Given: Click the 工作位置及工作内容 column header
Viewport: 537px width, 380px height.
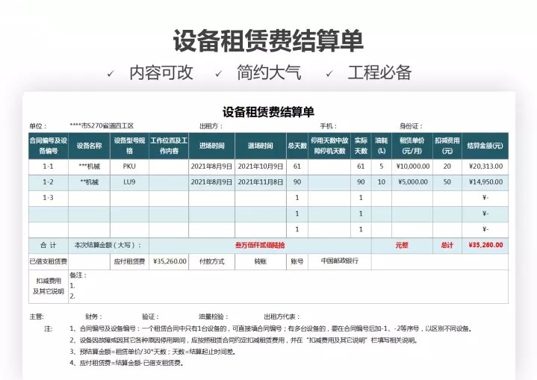Looking at the screenshot, I should 169,146.
